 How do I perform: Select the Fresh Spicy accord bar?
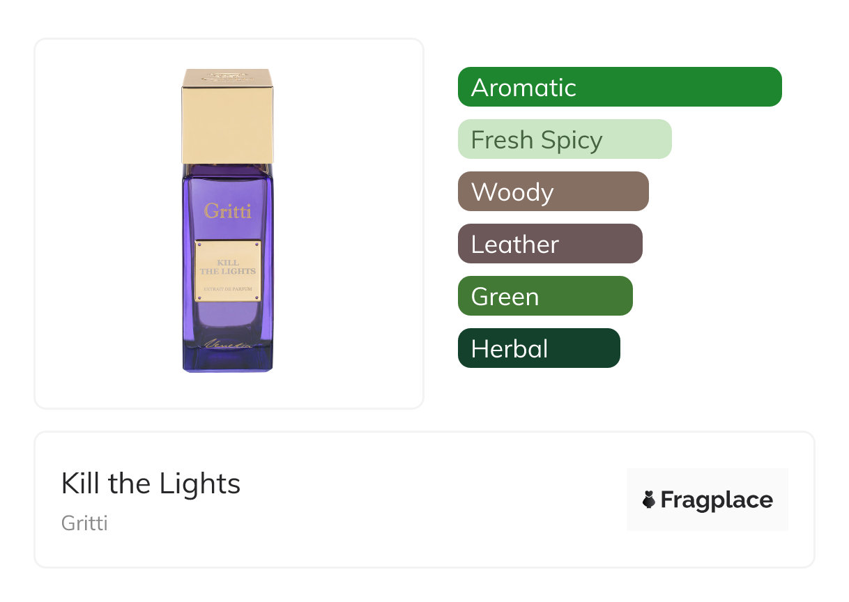[565, 139]
